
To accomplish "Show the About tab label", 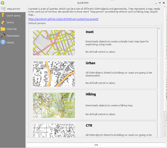I will 10,42.
